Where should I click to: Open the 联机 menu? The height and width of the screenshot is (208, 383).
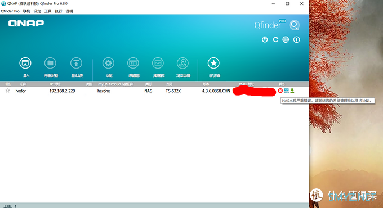pos(26,11)
